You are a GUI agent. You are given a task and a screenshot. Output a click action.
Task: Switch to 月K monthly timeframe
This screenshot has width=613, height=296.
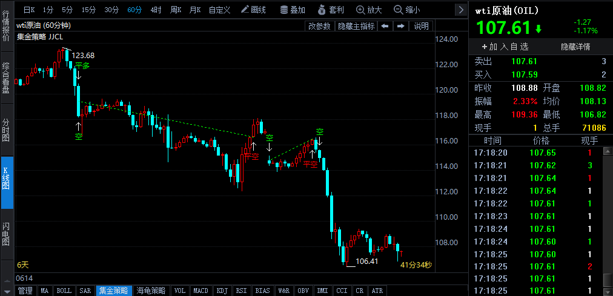(194, 10)
